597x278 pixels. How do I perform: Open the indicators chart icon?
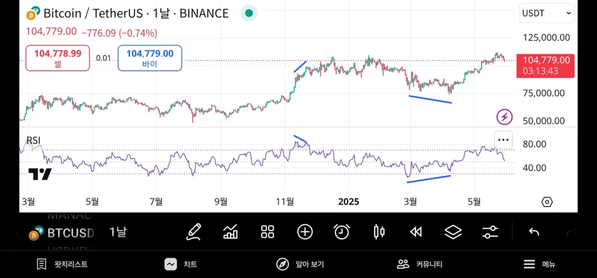pos(230,232)
